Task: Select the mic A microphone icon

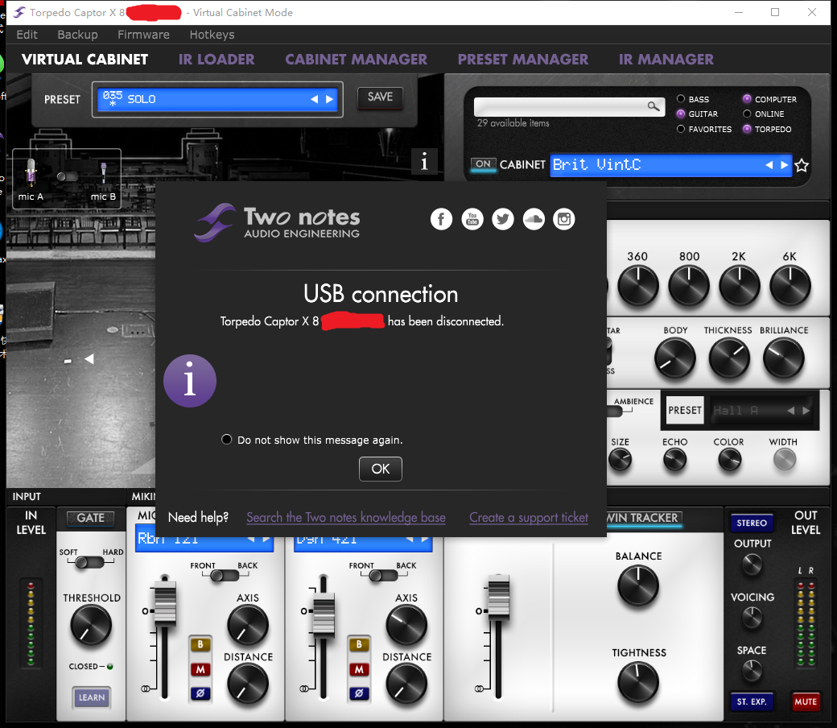Action: (31, 172)
